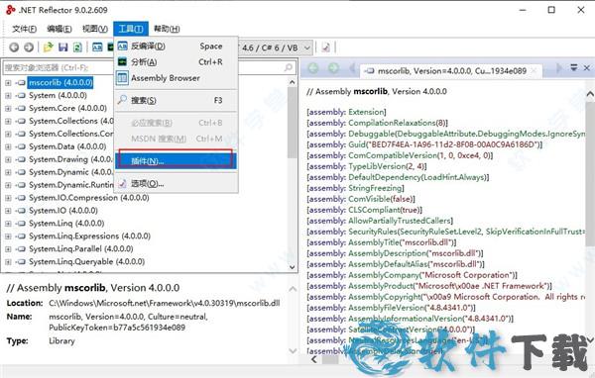The height and width of the screenshot is (378, 595).
Task: Click the tree scrollbar down arrow
Action: pyautogui.click(x=292, y=267)
